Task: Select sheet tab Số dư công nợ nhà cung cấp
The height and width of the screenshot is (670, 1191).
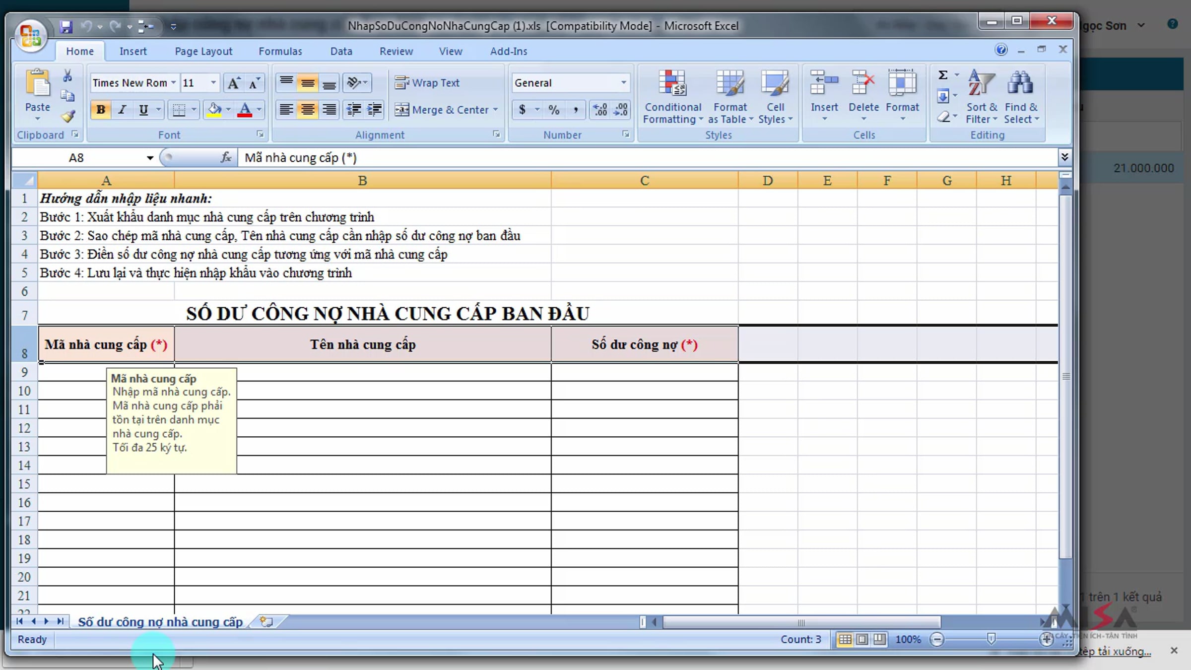Action: click(160, 622)
